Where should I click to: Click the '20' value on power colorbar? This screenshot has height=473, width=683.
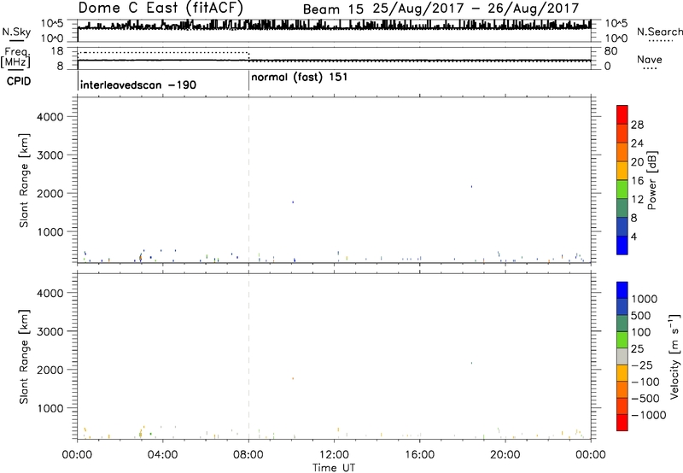pyautogui.click(x=637, y=162)
